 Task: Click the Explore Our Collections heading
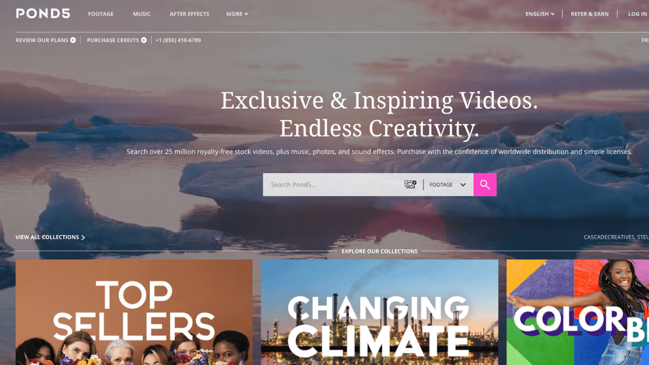[x=379, y=251]
